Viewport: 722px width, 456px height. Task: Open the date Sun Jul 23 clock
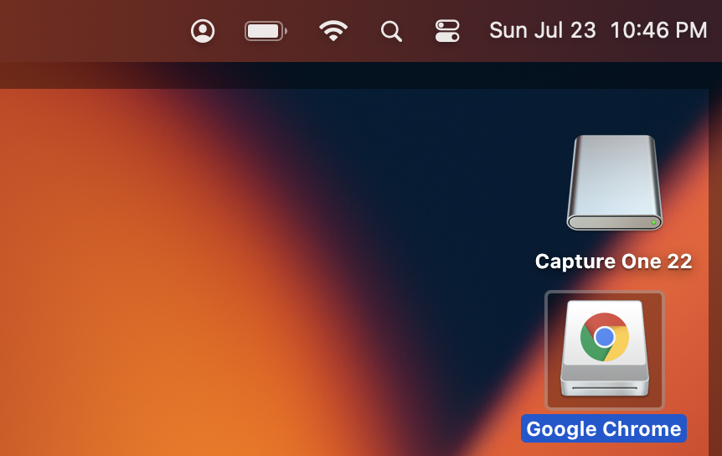click(x=598, y=30)
